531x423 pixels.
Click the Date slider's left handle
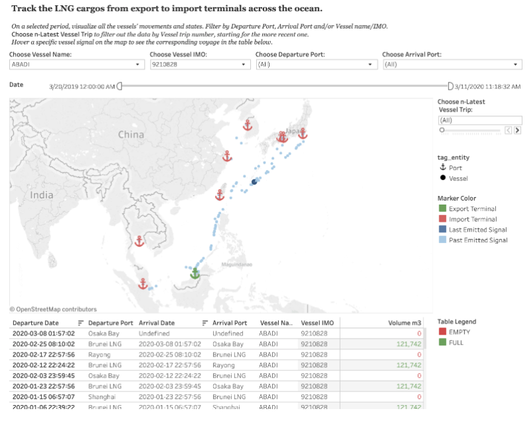point(119,86)
